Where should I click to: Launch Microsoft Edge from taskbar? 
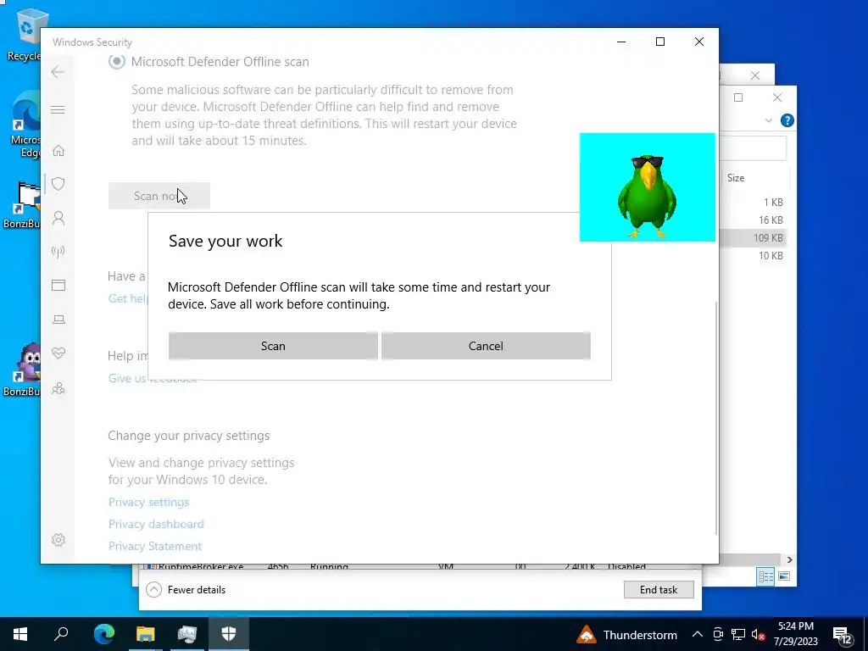pyautogui.click(x=103, y=634)
